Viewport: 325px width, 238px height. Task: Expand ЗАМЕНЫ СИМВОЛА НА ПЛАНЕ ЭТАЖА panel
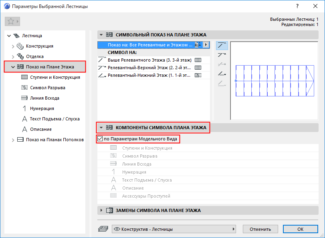101,210
